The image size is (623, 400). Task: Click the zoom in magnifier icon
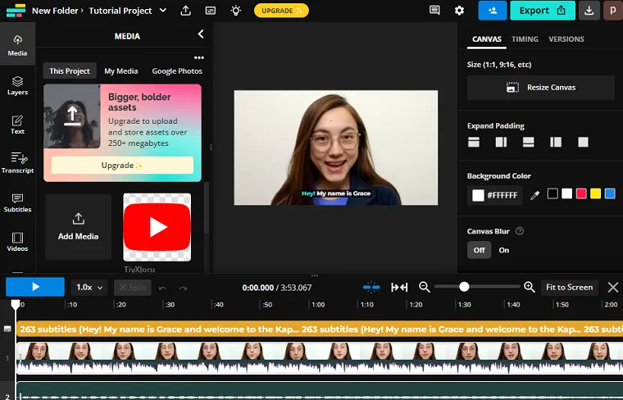pos(530,287)
